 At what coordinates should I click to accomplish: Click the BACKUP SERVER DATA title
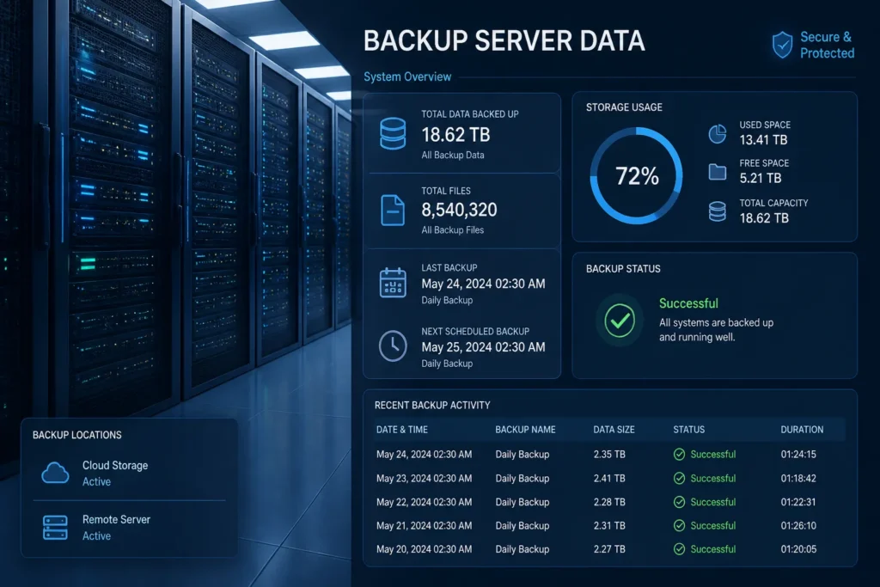coord(504,41)
